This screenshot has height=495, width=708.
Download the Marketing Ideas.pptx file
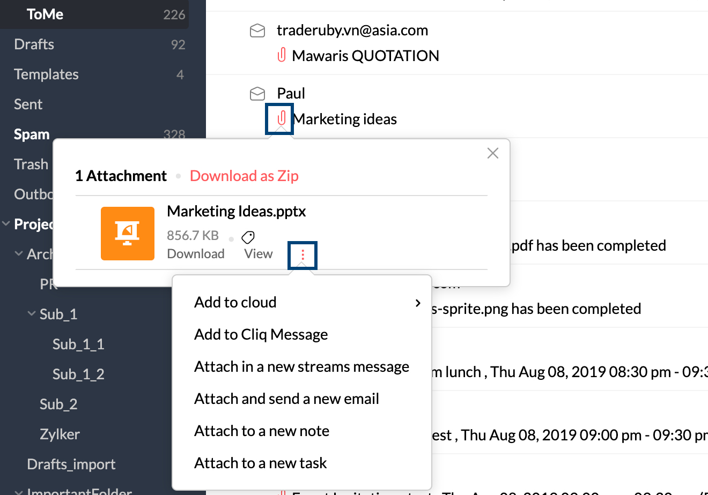(196, 254)
